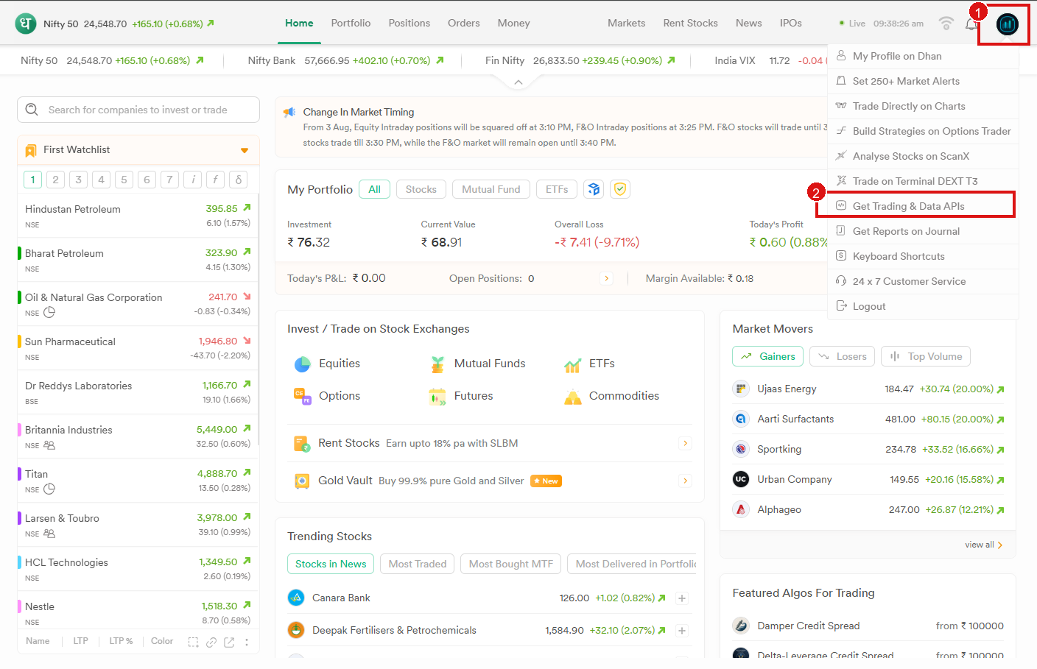
Task: Open the Positions tab
Action: 409,23
